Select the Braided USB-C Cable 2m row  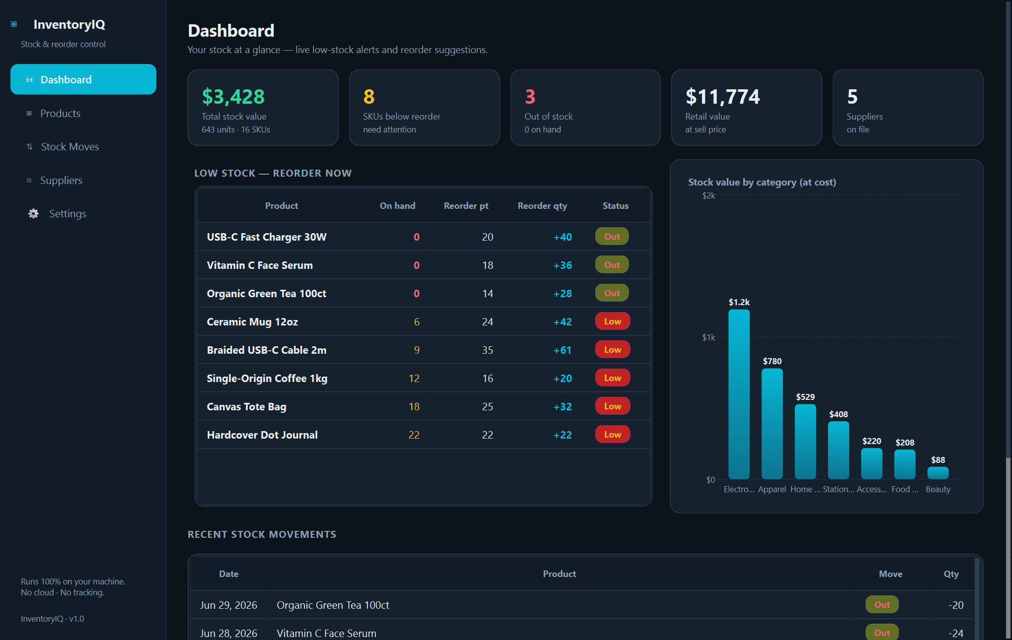pos(423,350)
